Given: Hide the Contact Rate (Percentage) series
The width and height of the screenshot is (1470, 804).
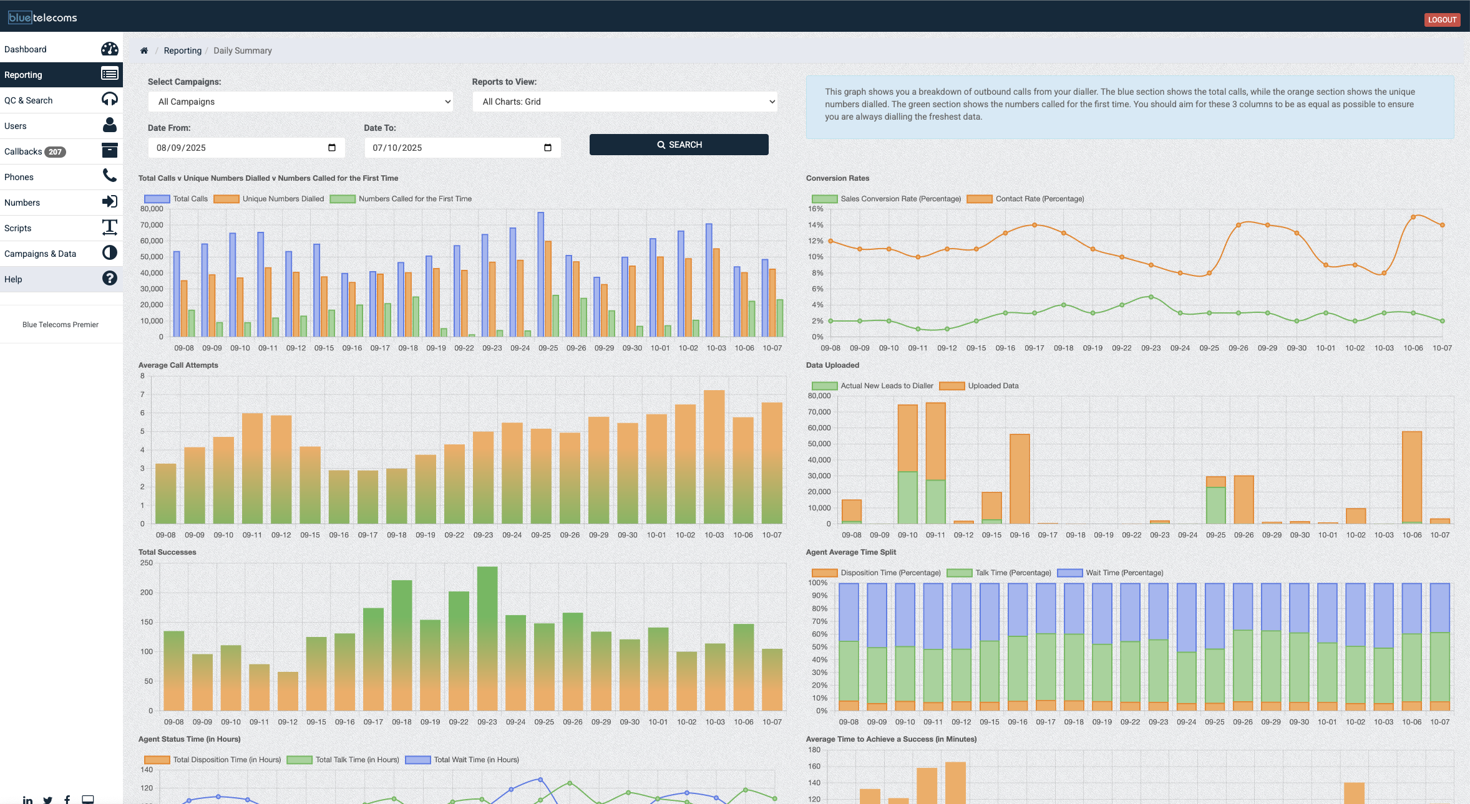Looking at the screenshot, I should pos(1027,198).
